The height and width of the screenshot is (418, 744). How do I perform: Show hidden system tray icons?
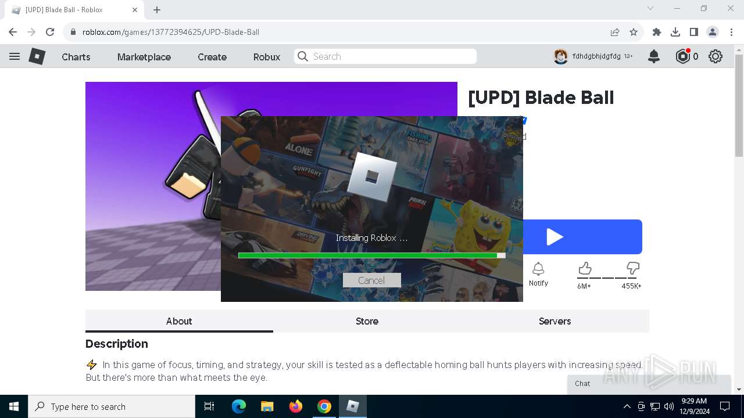627,406
